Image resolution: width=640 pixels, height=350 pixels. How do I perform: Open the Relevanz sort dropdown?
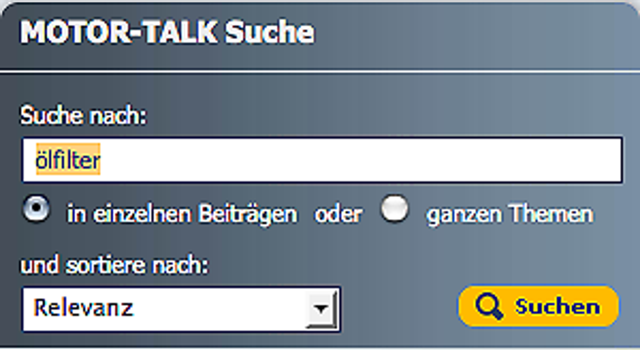181,309
